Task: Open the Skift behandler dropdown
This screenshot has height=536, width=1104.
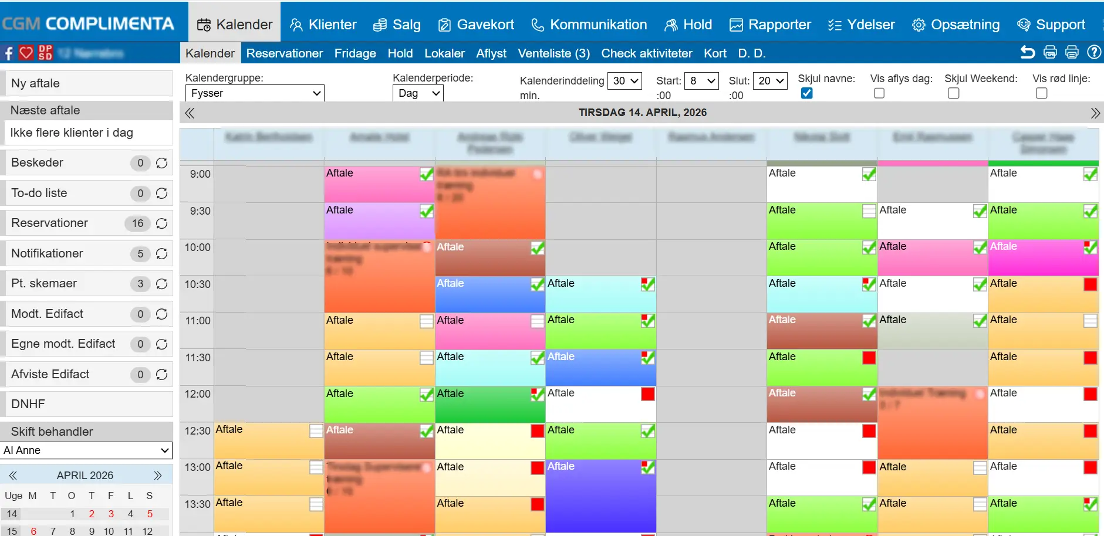Action: point(87,450)
